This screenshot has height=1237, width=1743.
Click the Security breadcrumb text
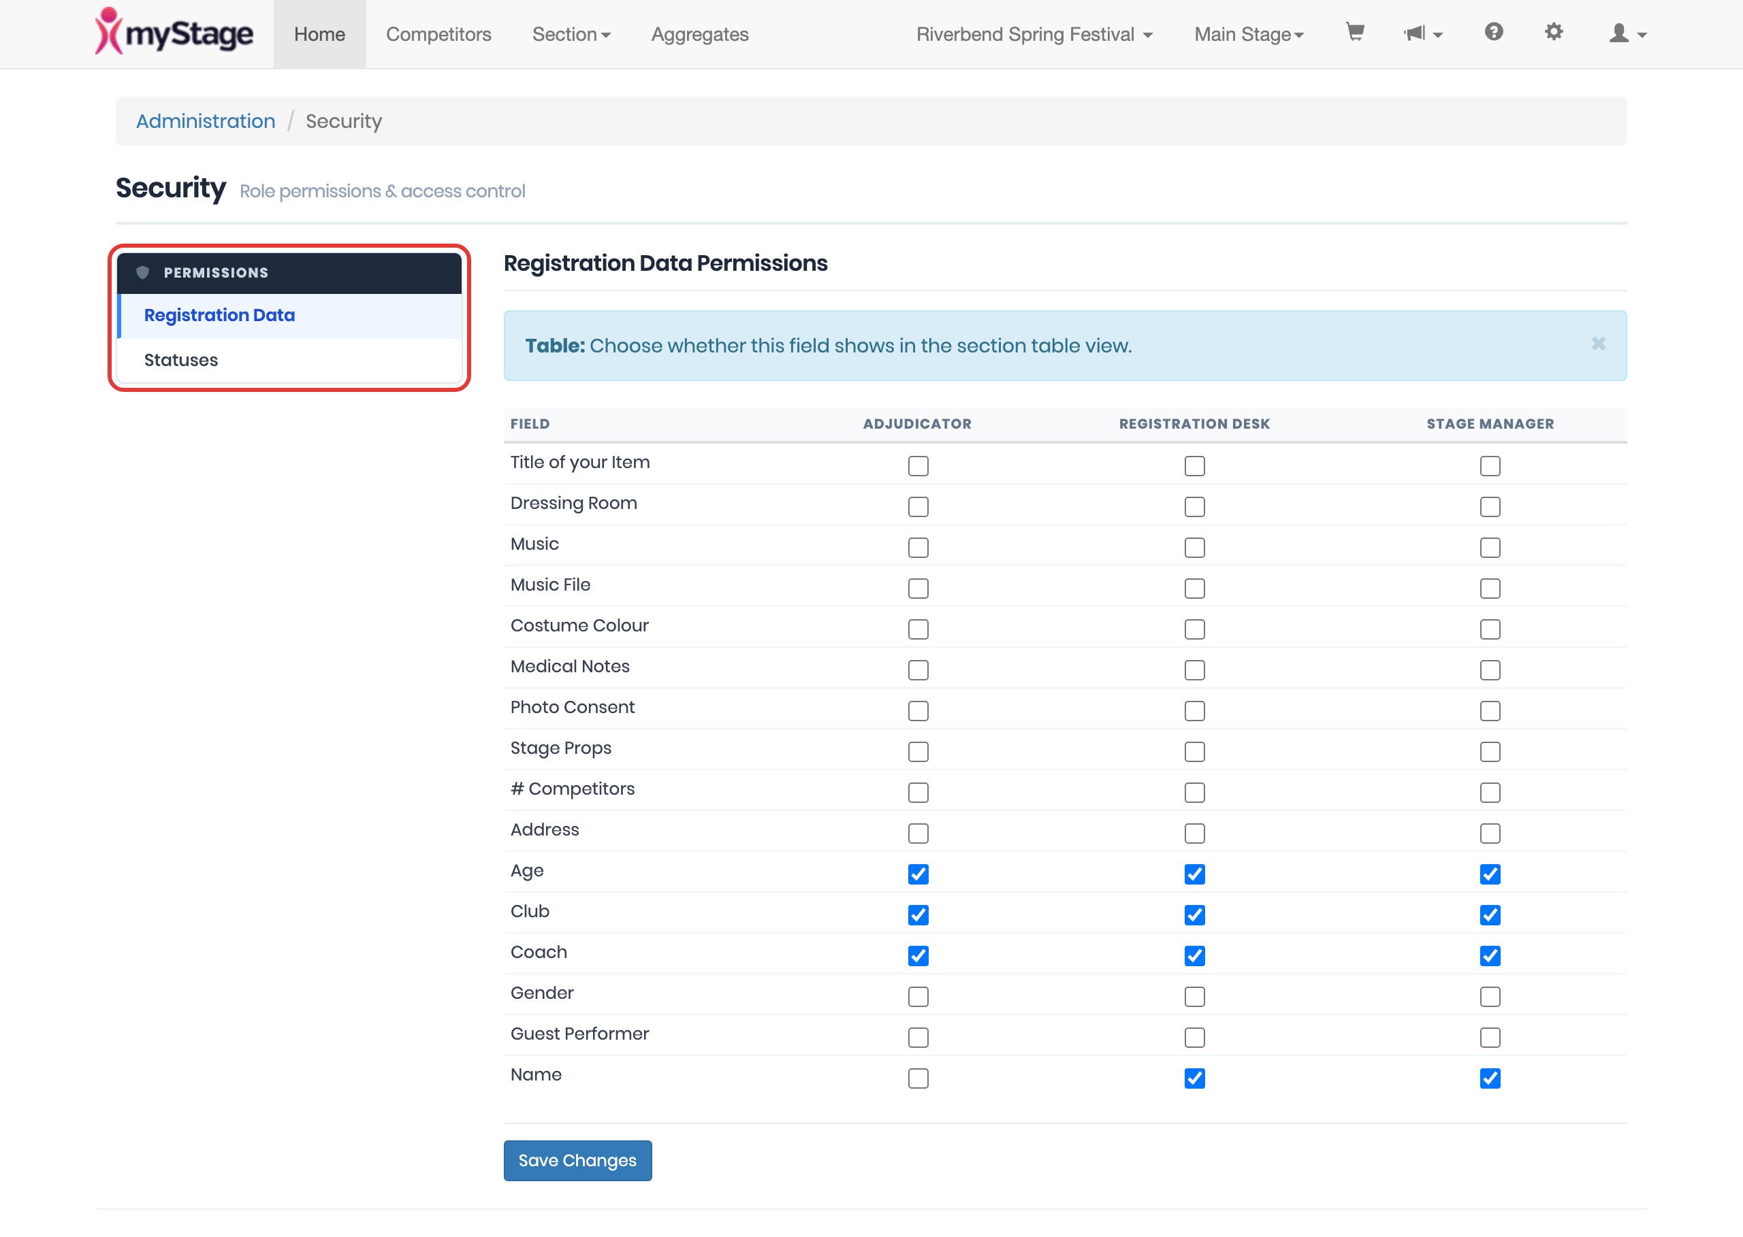[x=344, y=121]
